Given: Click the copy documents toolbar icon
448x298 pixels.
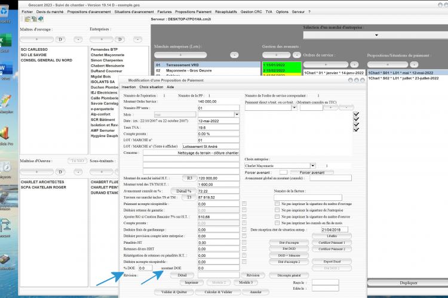Looking at the screenshot, I should [34, 19].
